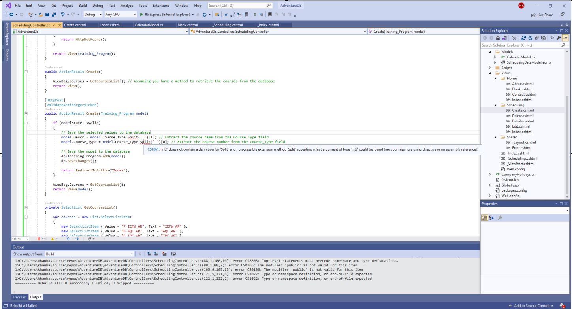Click the notifications bell in status bar
This screenshot has height=309, width=572.
coord(562,306)
